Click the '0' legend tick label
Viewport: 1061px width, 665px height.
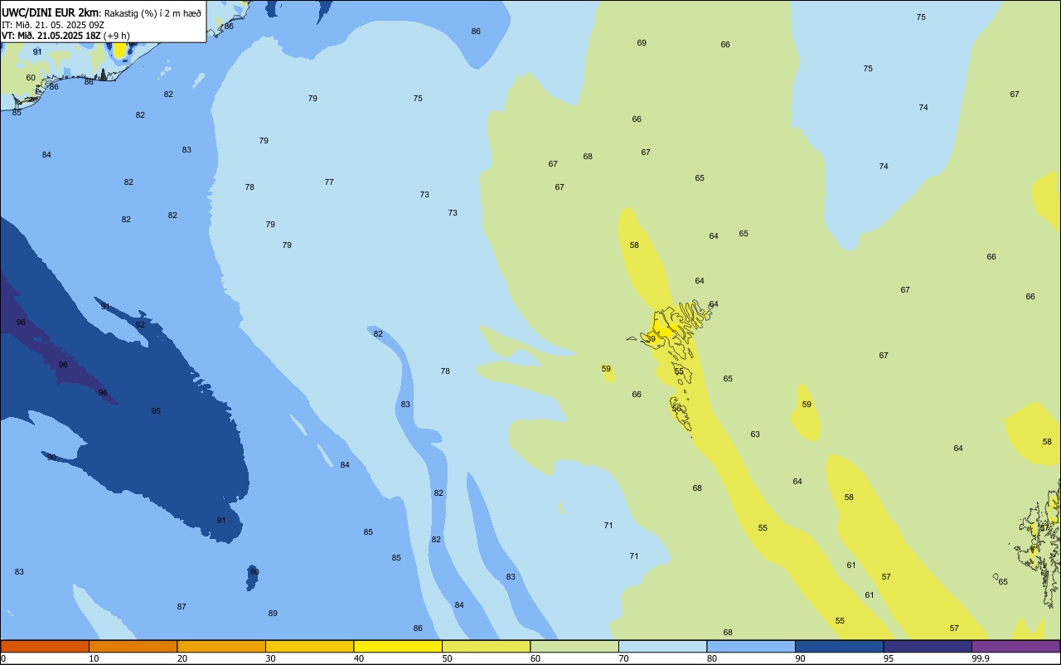coord(3,658)
